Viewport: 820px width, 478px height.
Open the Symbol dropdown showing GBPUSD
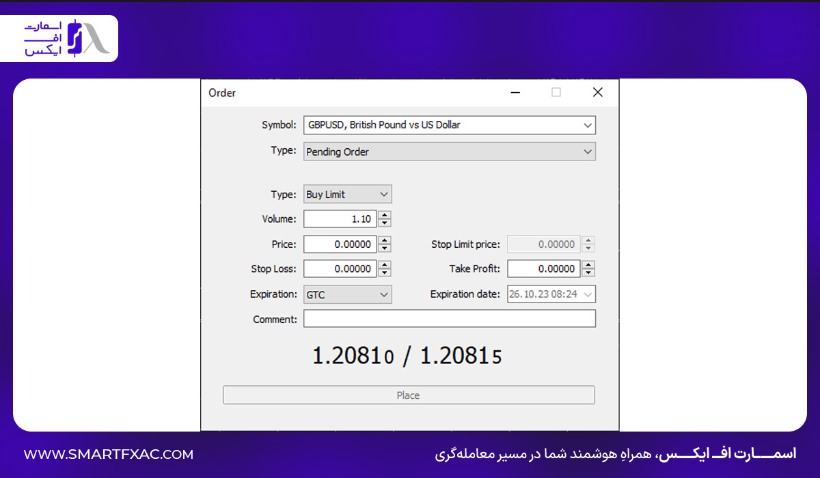tap(450, 125)
